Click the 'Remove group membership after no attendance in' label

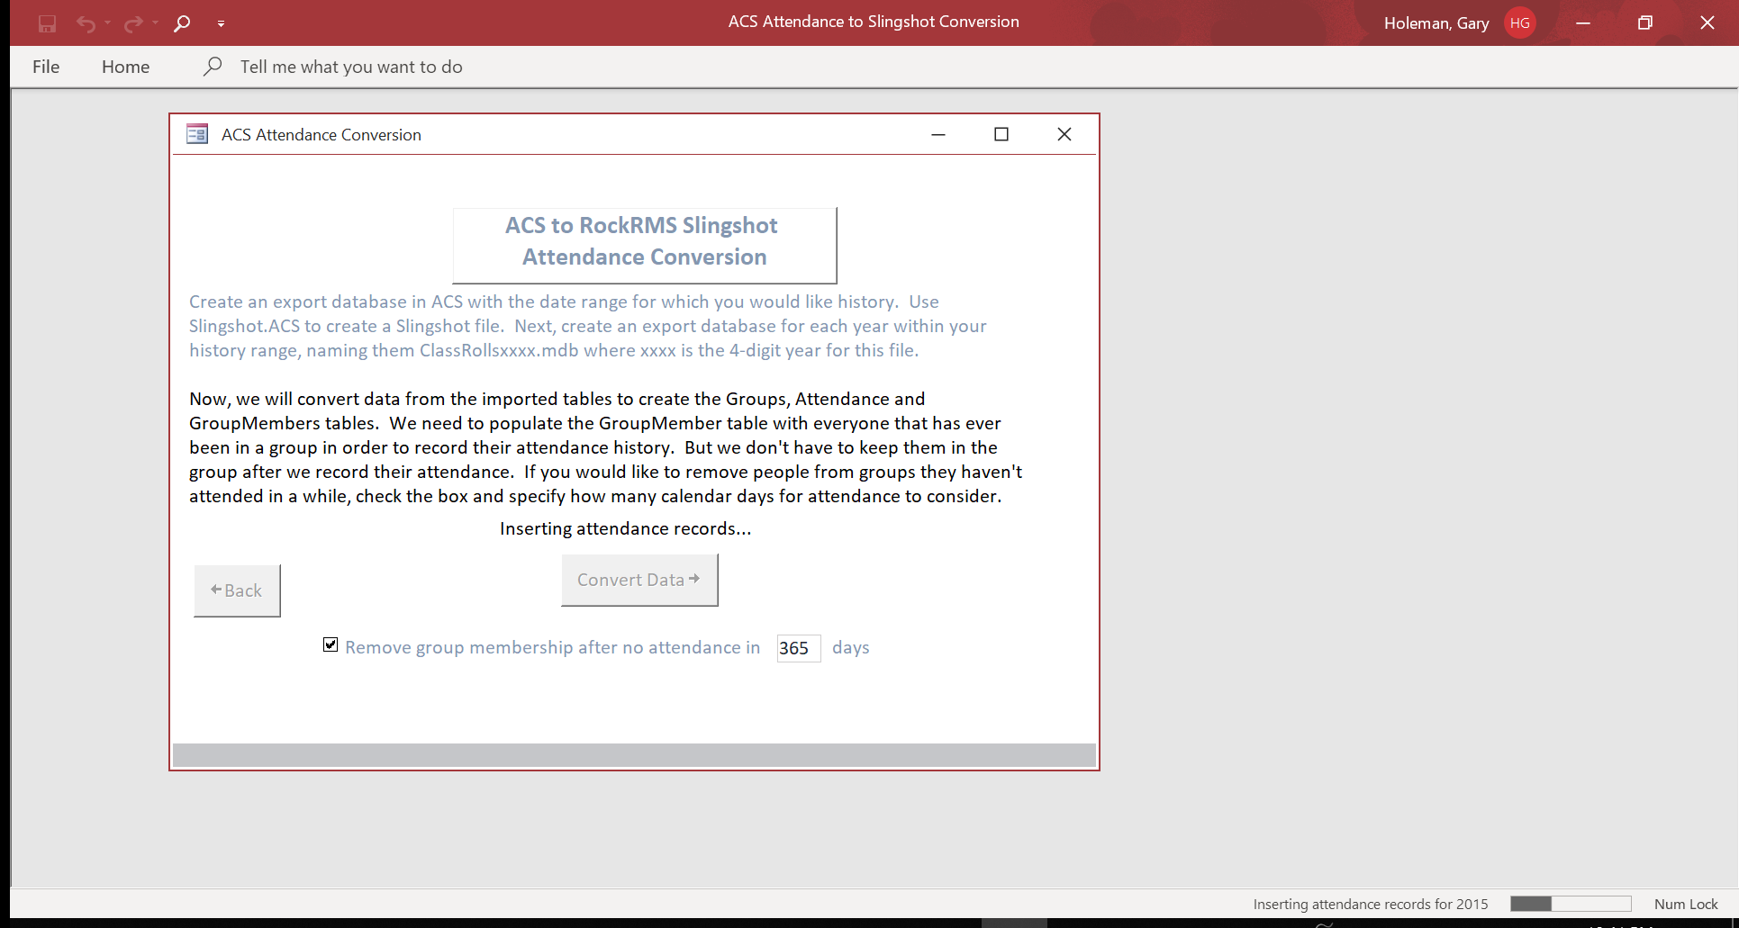tap(553, 647)
